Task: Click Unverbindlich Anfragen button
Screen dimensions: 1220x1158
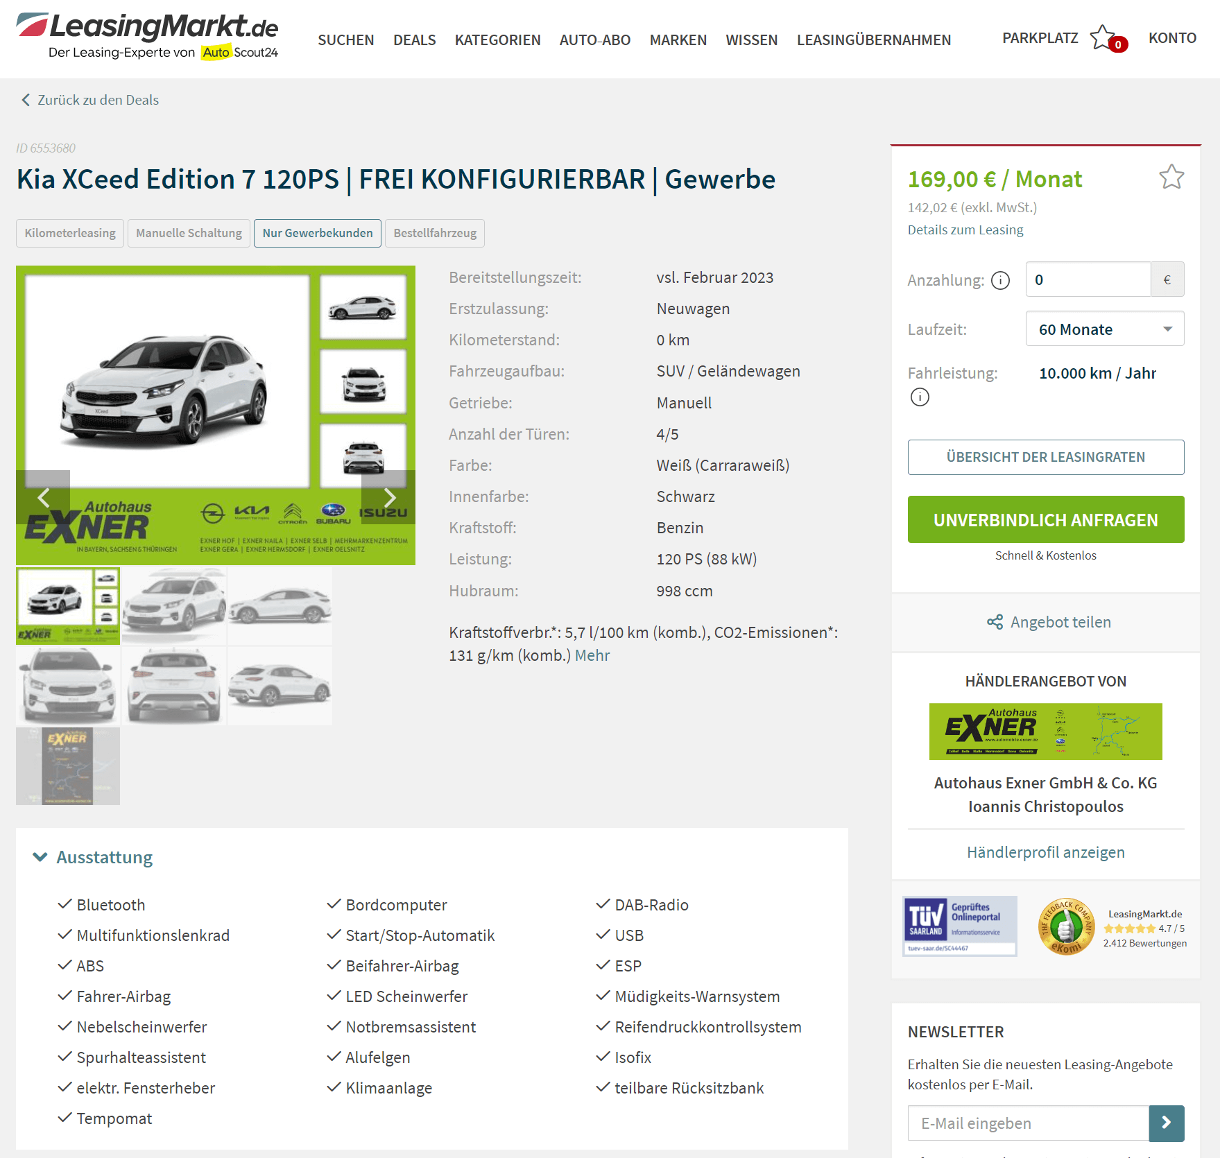Action: tap(1046, 519)
